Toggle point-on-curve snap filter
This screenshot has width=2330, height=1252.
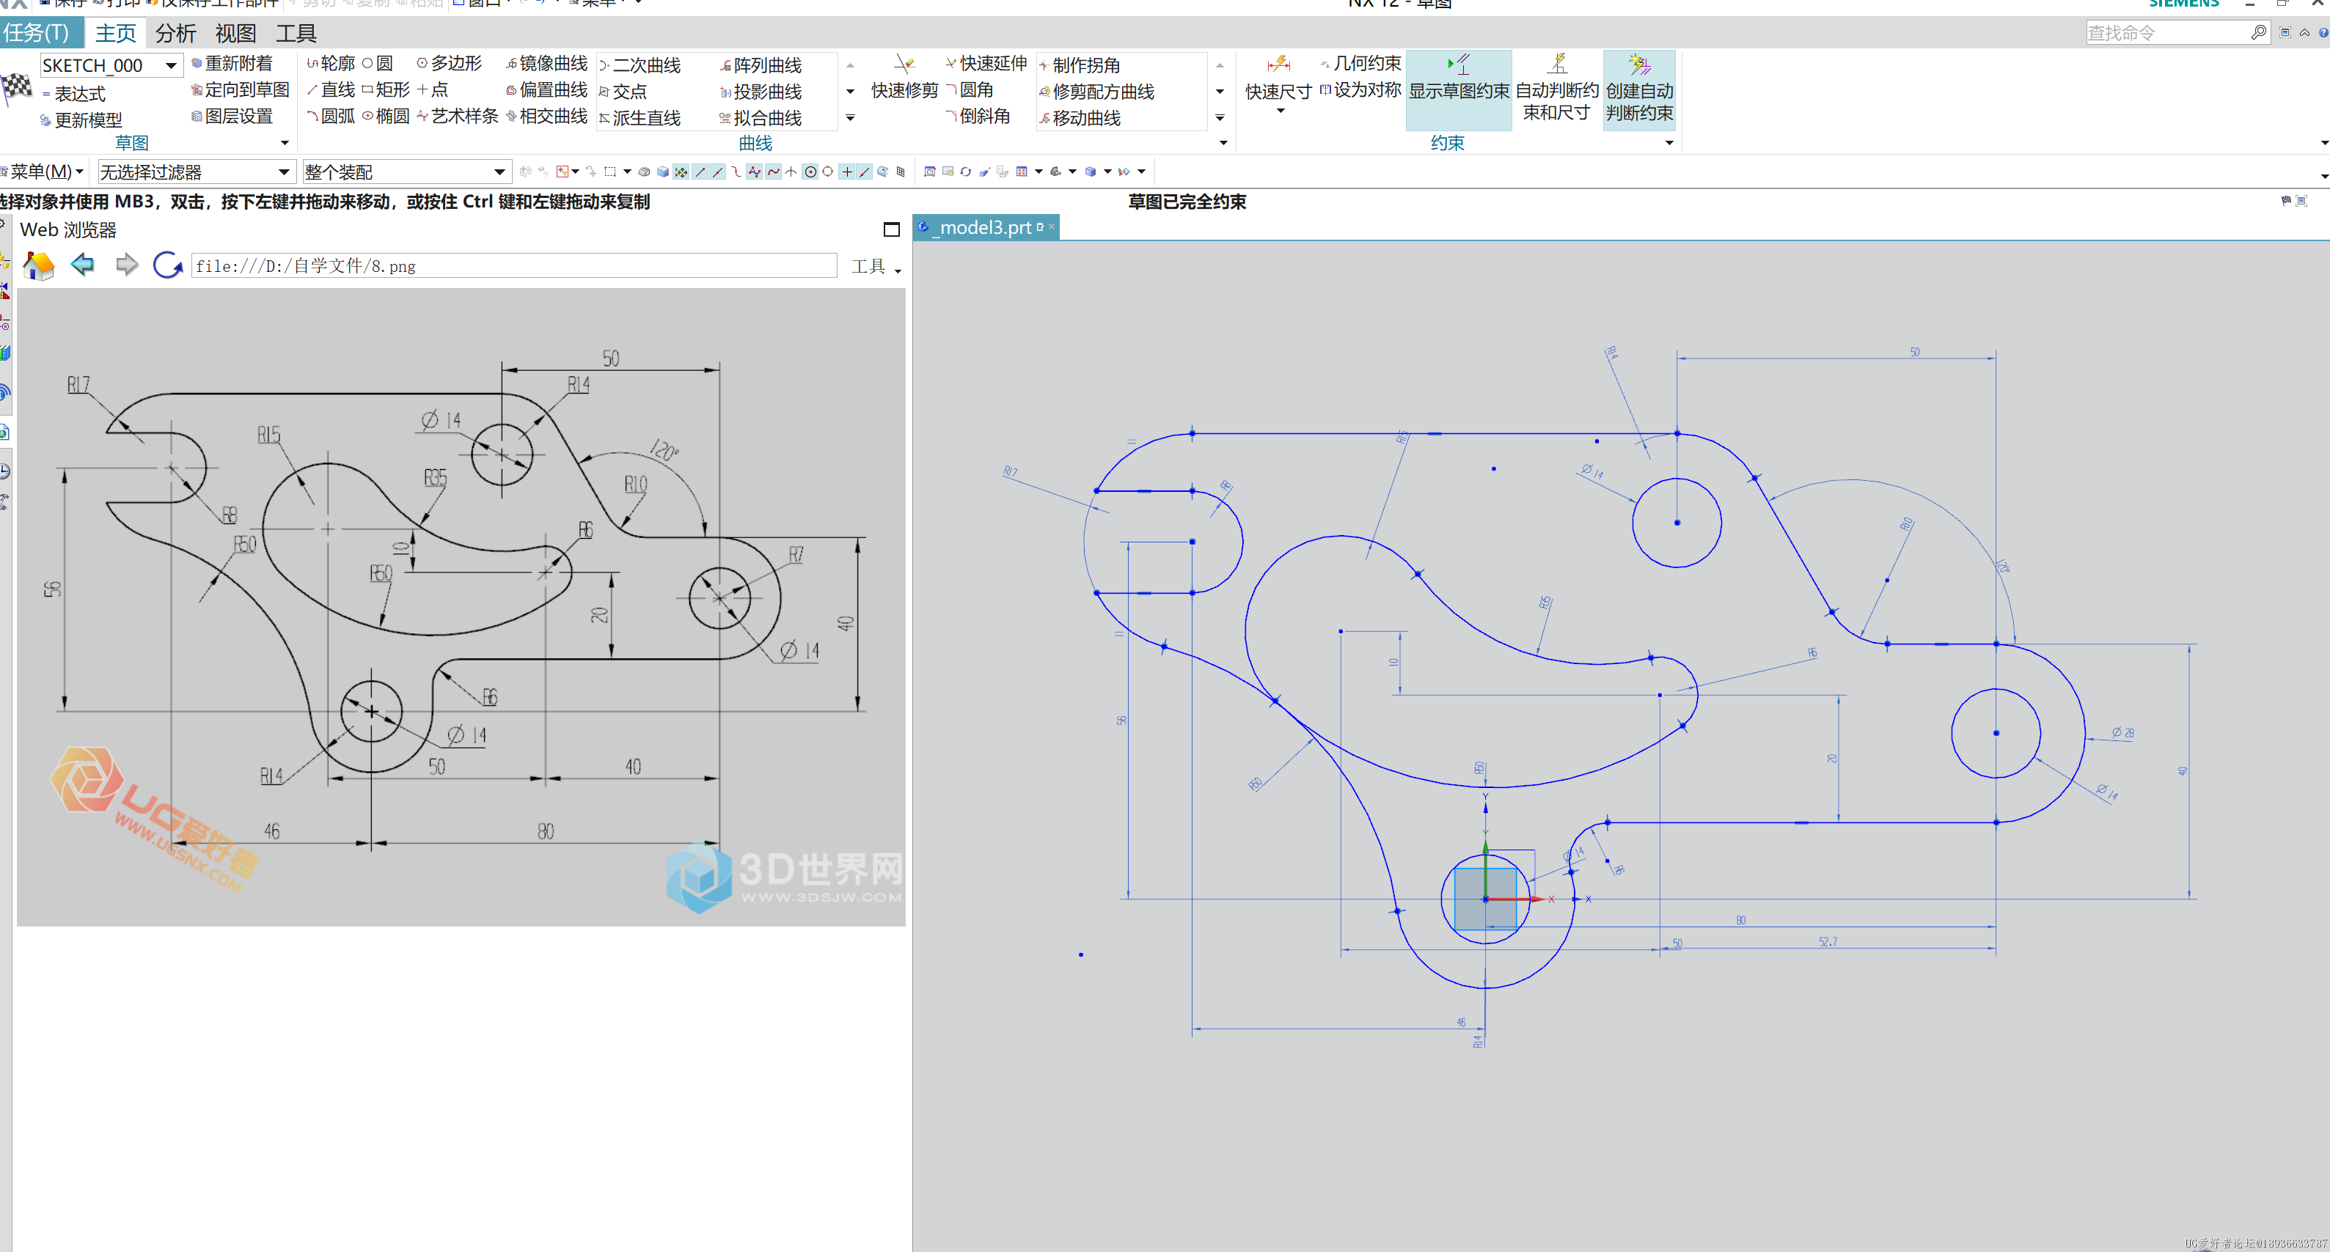865,172
